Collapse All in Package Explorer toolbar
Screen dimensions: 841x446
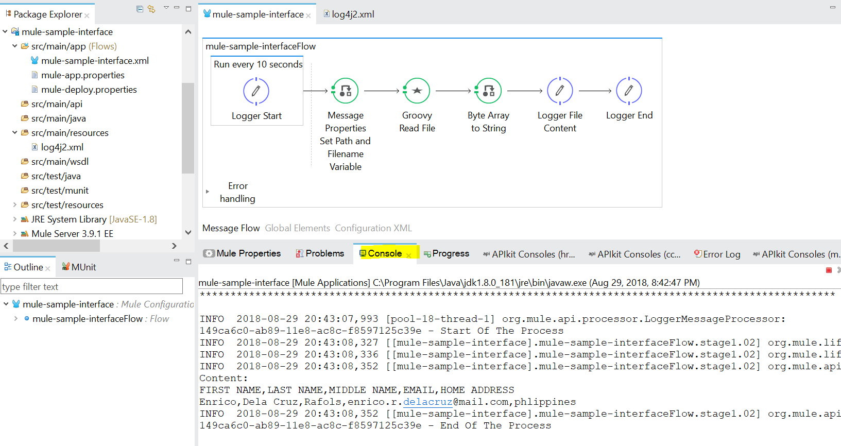click(x=140, y=9)
